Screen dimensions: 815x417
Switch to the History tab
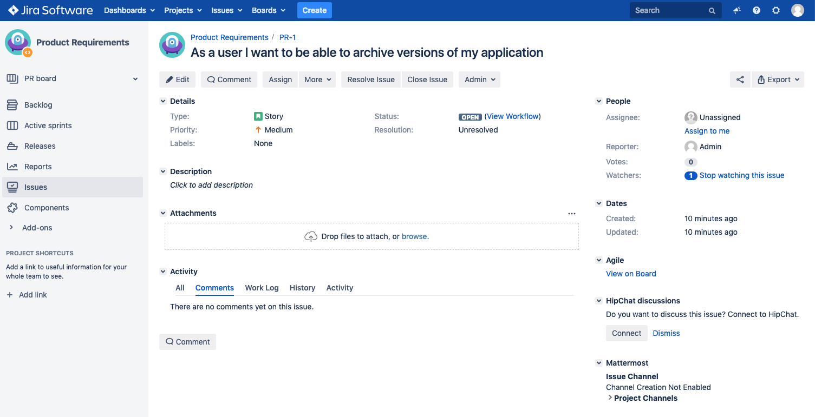pyautogui.click(x=302, y=288)
